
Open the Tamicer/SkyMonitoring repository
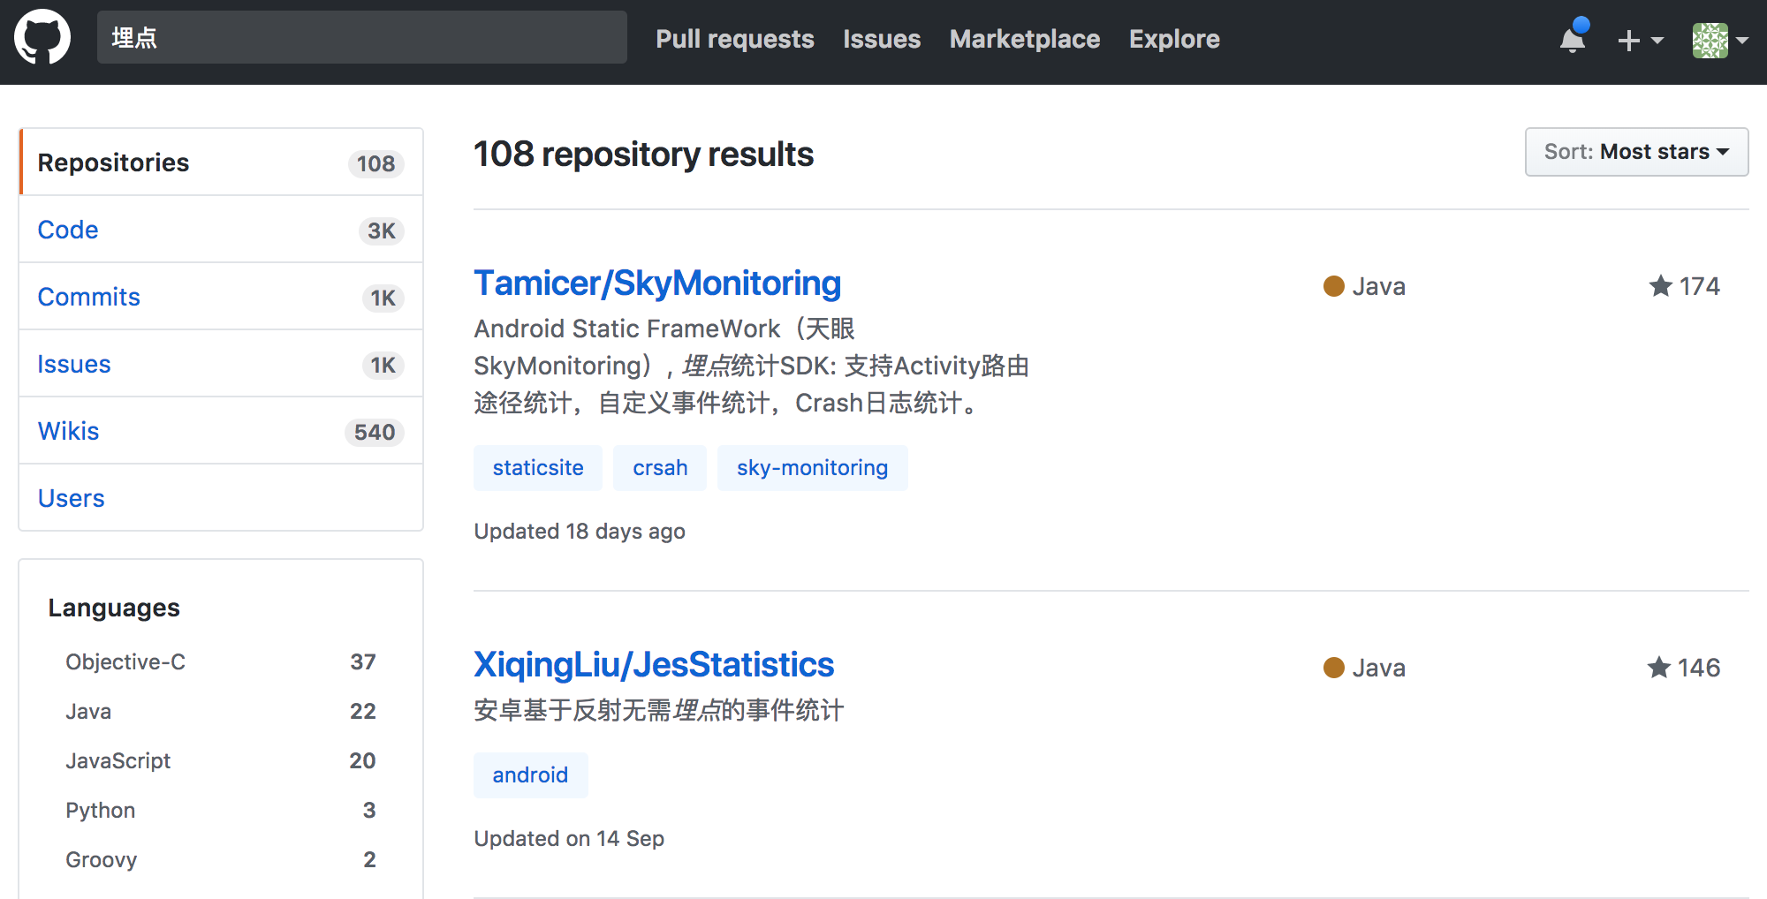[657, 283]
